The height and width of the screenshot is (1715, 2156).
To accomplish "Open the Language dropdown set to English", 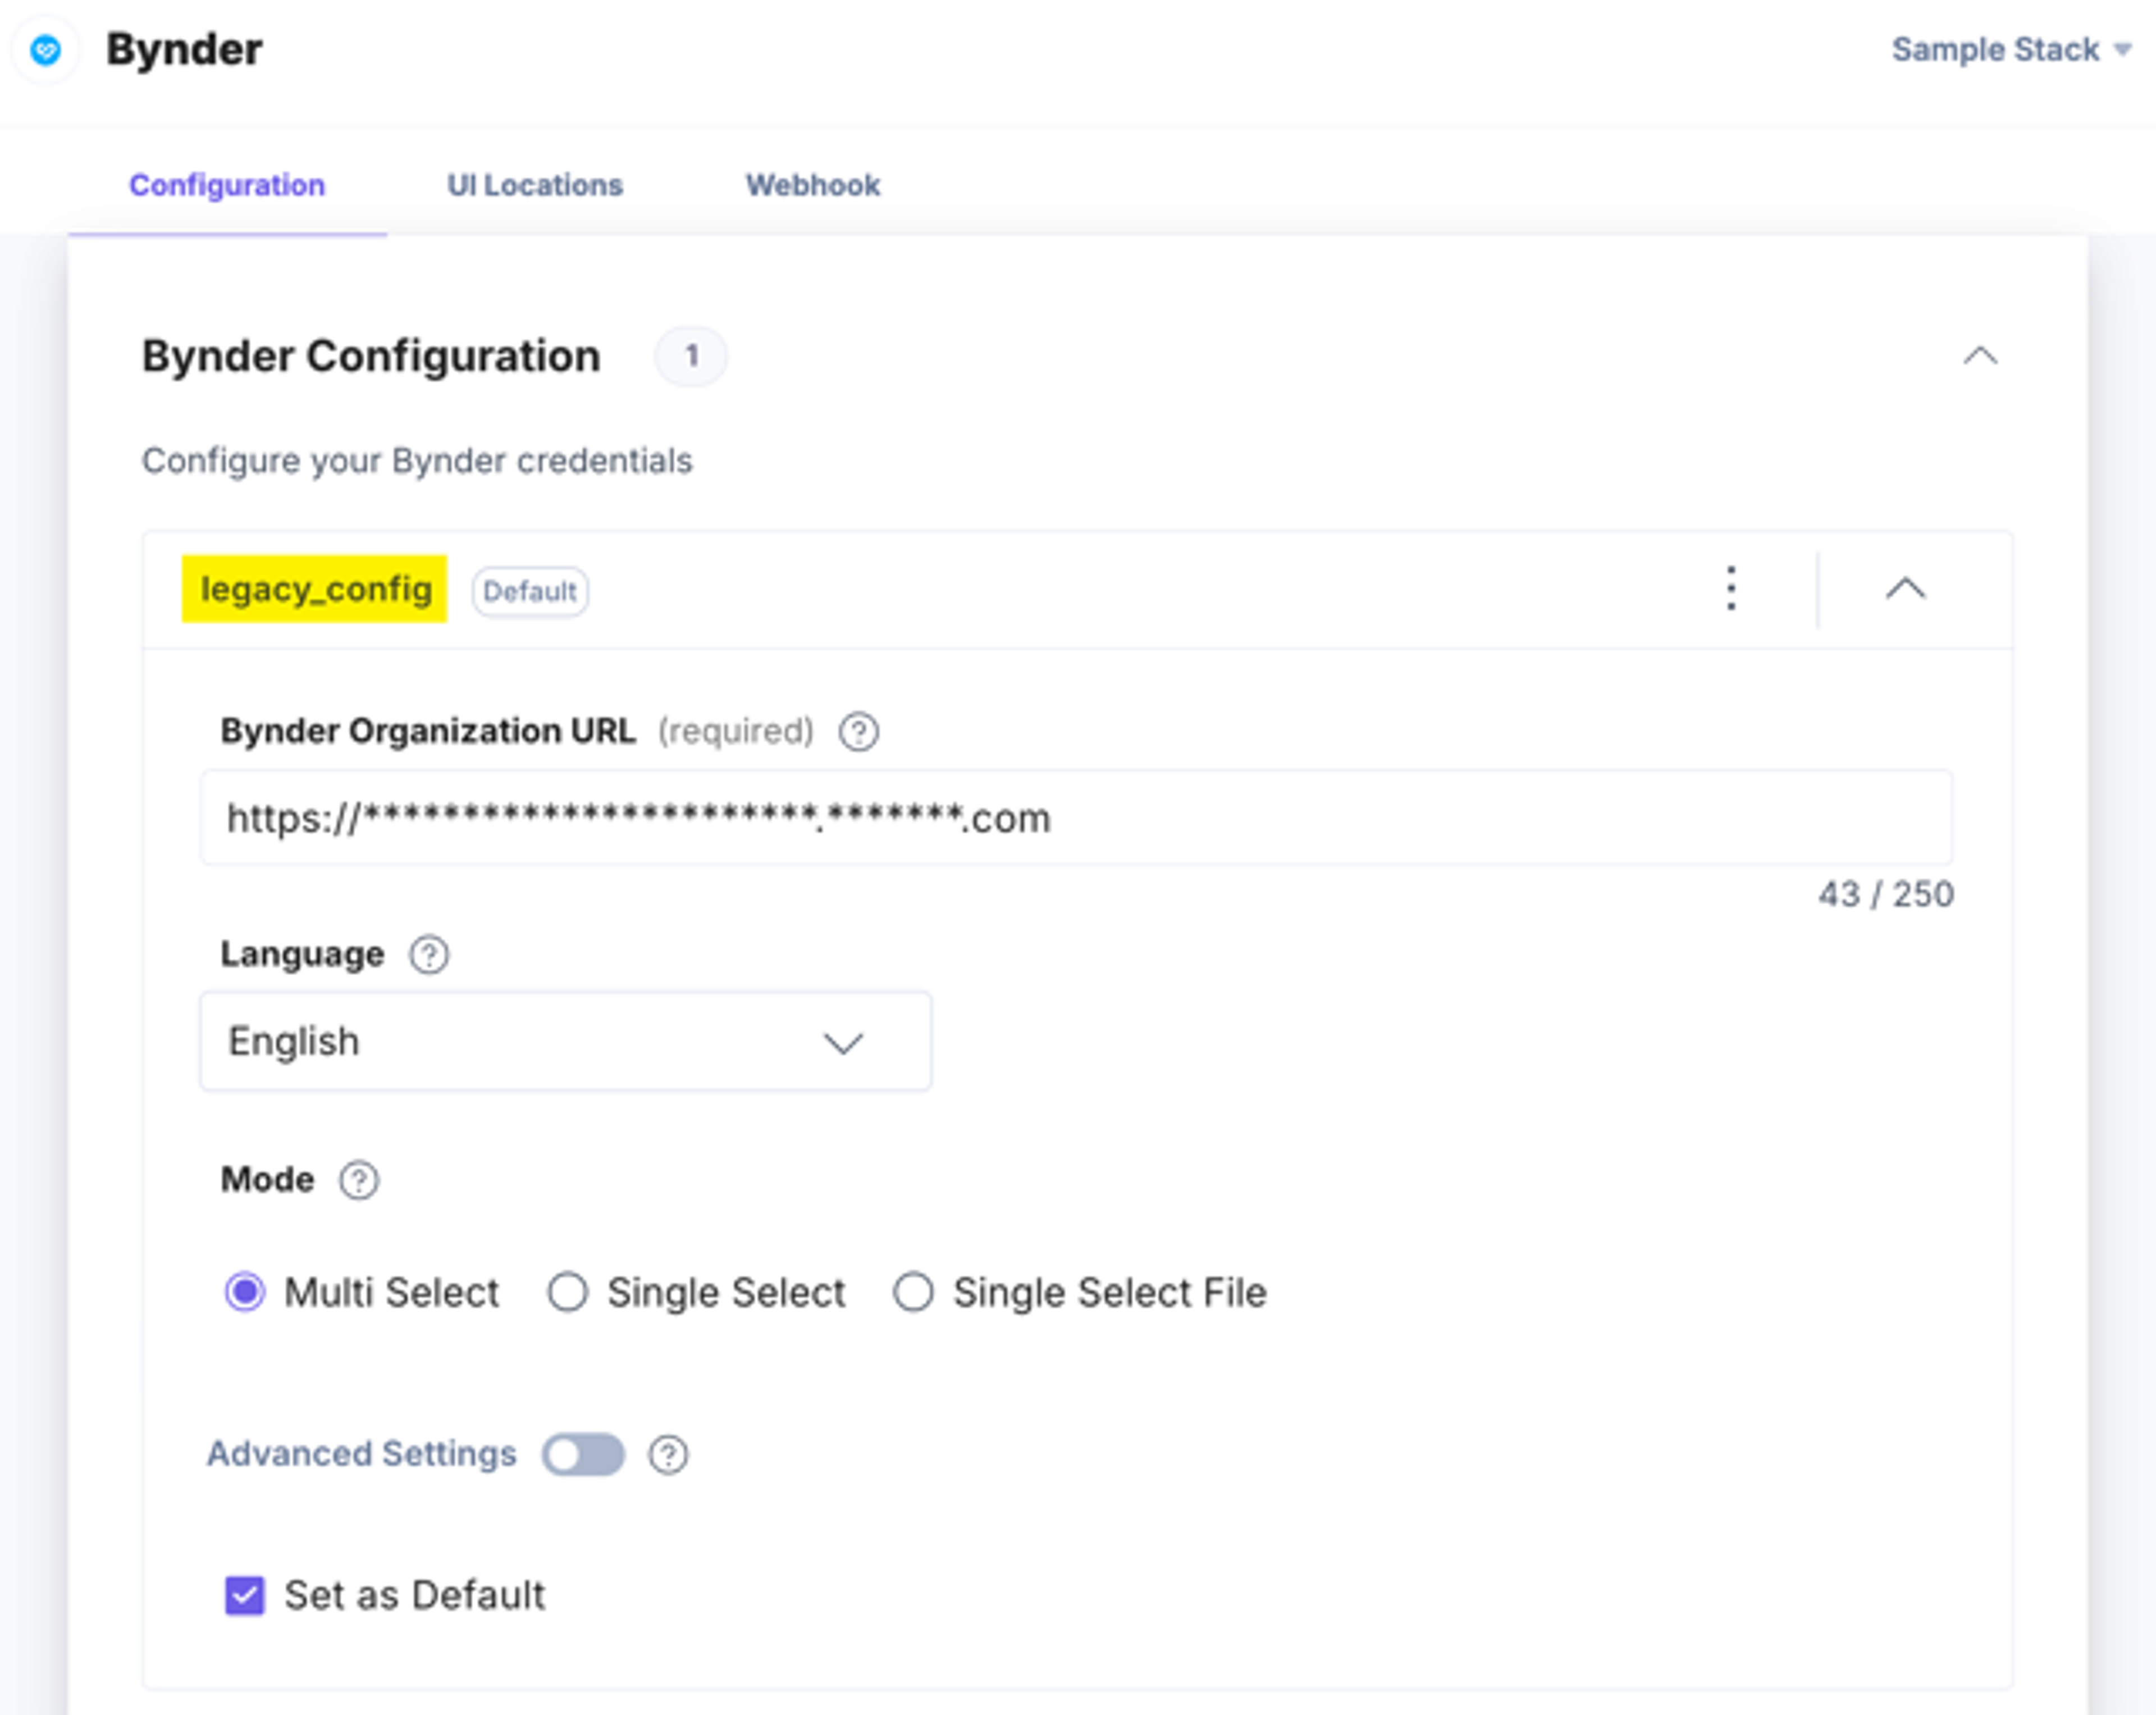I will point(566,1042).
